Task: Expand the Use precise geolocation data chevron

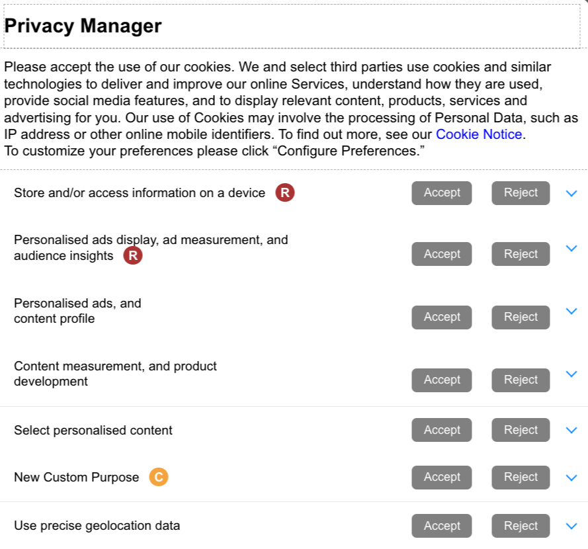Action: pyautogui.click(x=571, y=526)
